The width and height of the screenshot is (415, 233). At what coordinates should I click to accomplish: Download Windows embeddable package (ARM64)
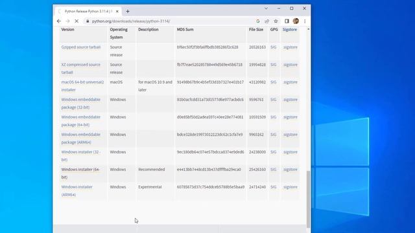point(80,138)
